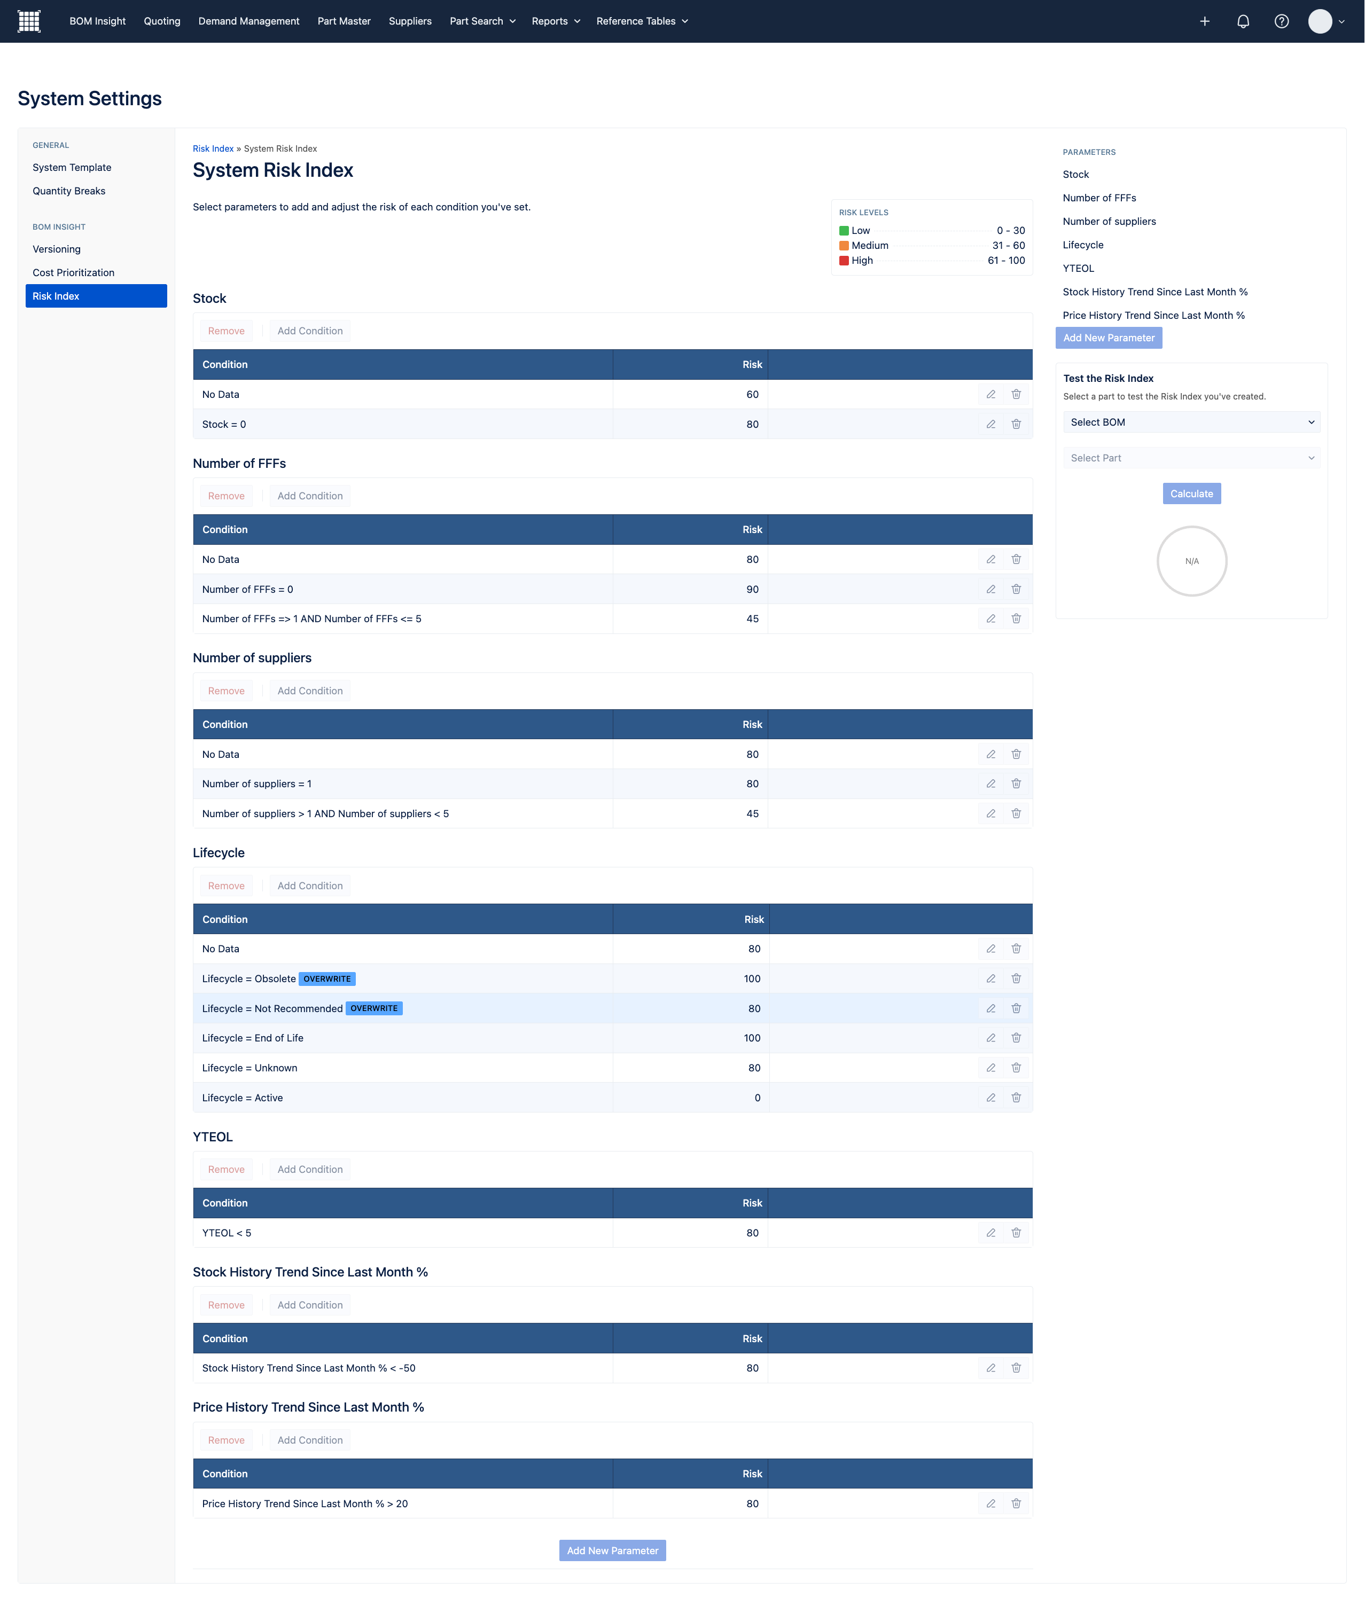Jump to Lifecycle in Parameters list
The height and width of the screenshot is (1598, 1365).
pos(1083,245)
